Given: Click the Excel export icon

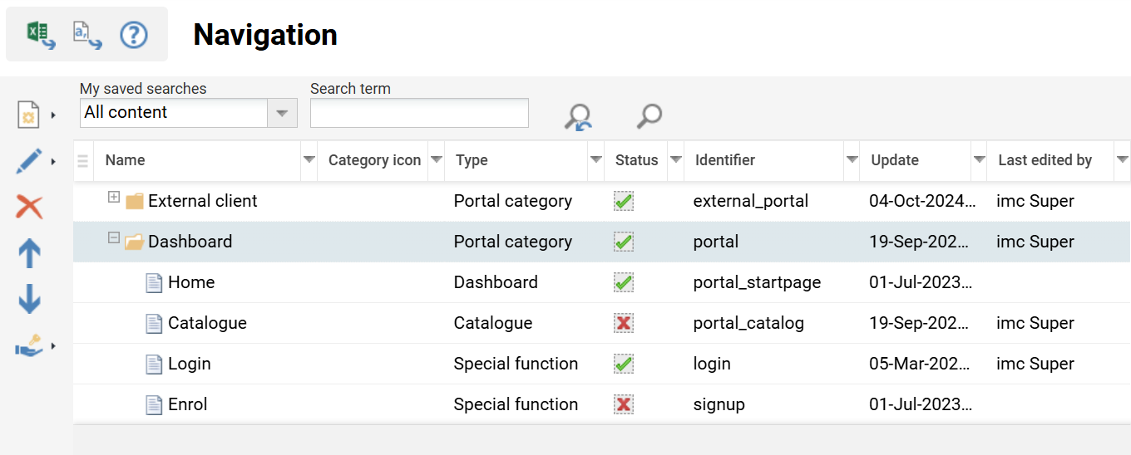Looking at the screenshot, I should [41, 35].
